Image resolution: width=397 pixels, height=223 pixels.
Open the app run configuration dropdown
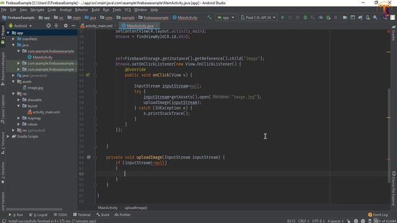coord(226,17)
